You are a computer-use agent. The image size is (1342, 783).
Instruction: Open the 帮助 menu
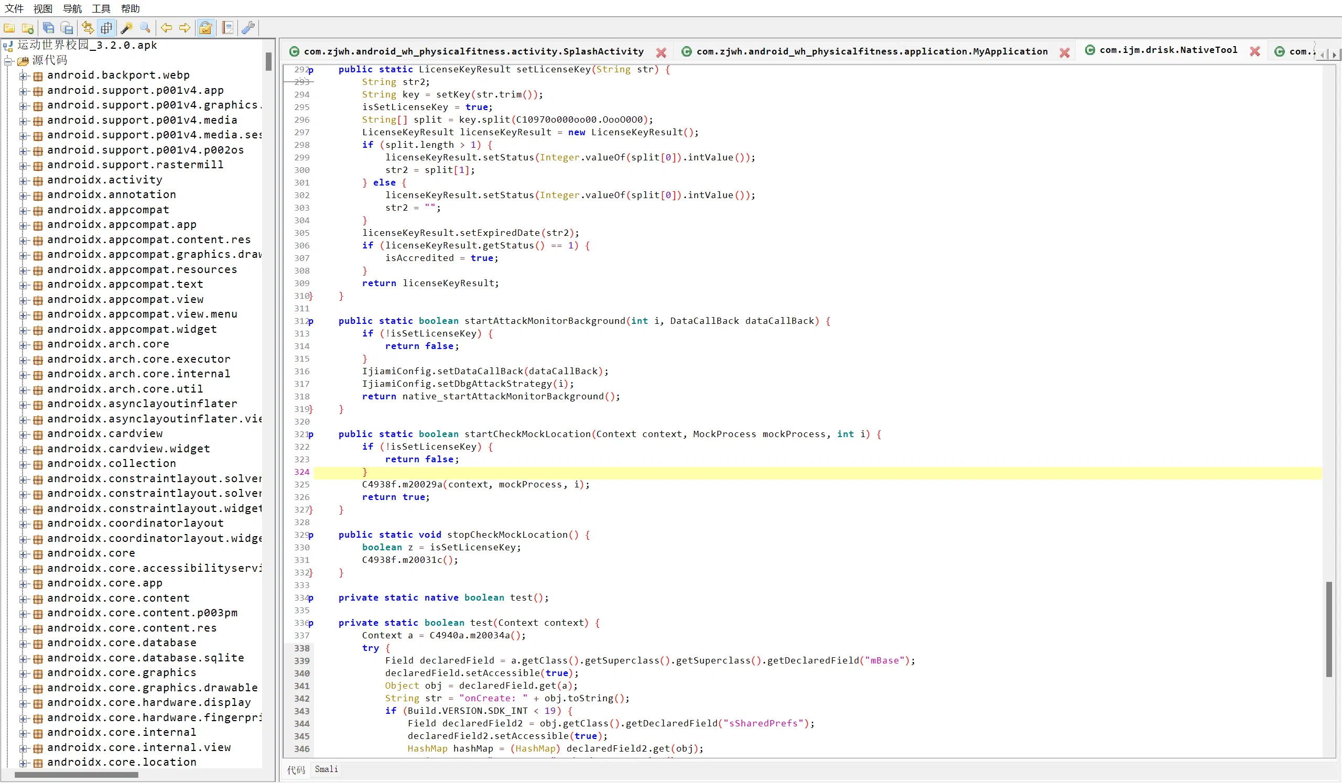131,8
